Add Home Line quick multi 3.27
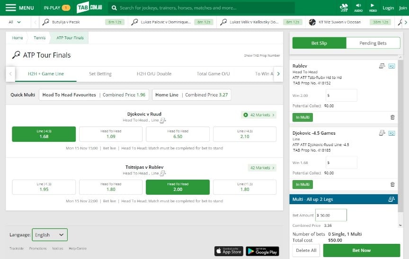 click(191, 95)
